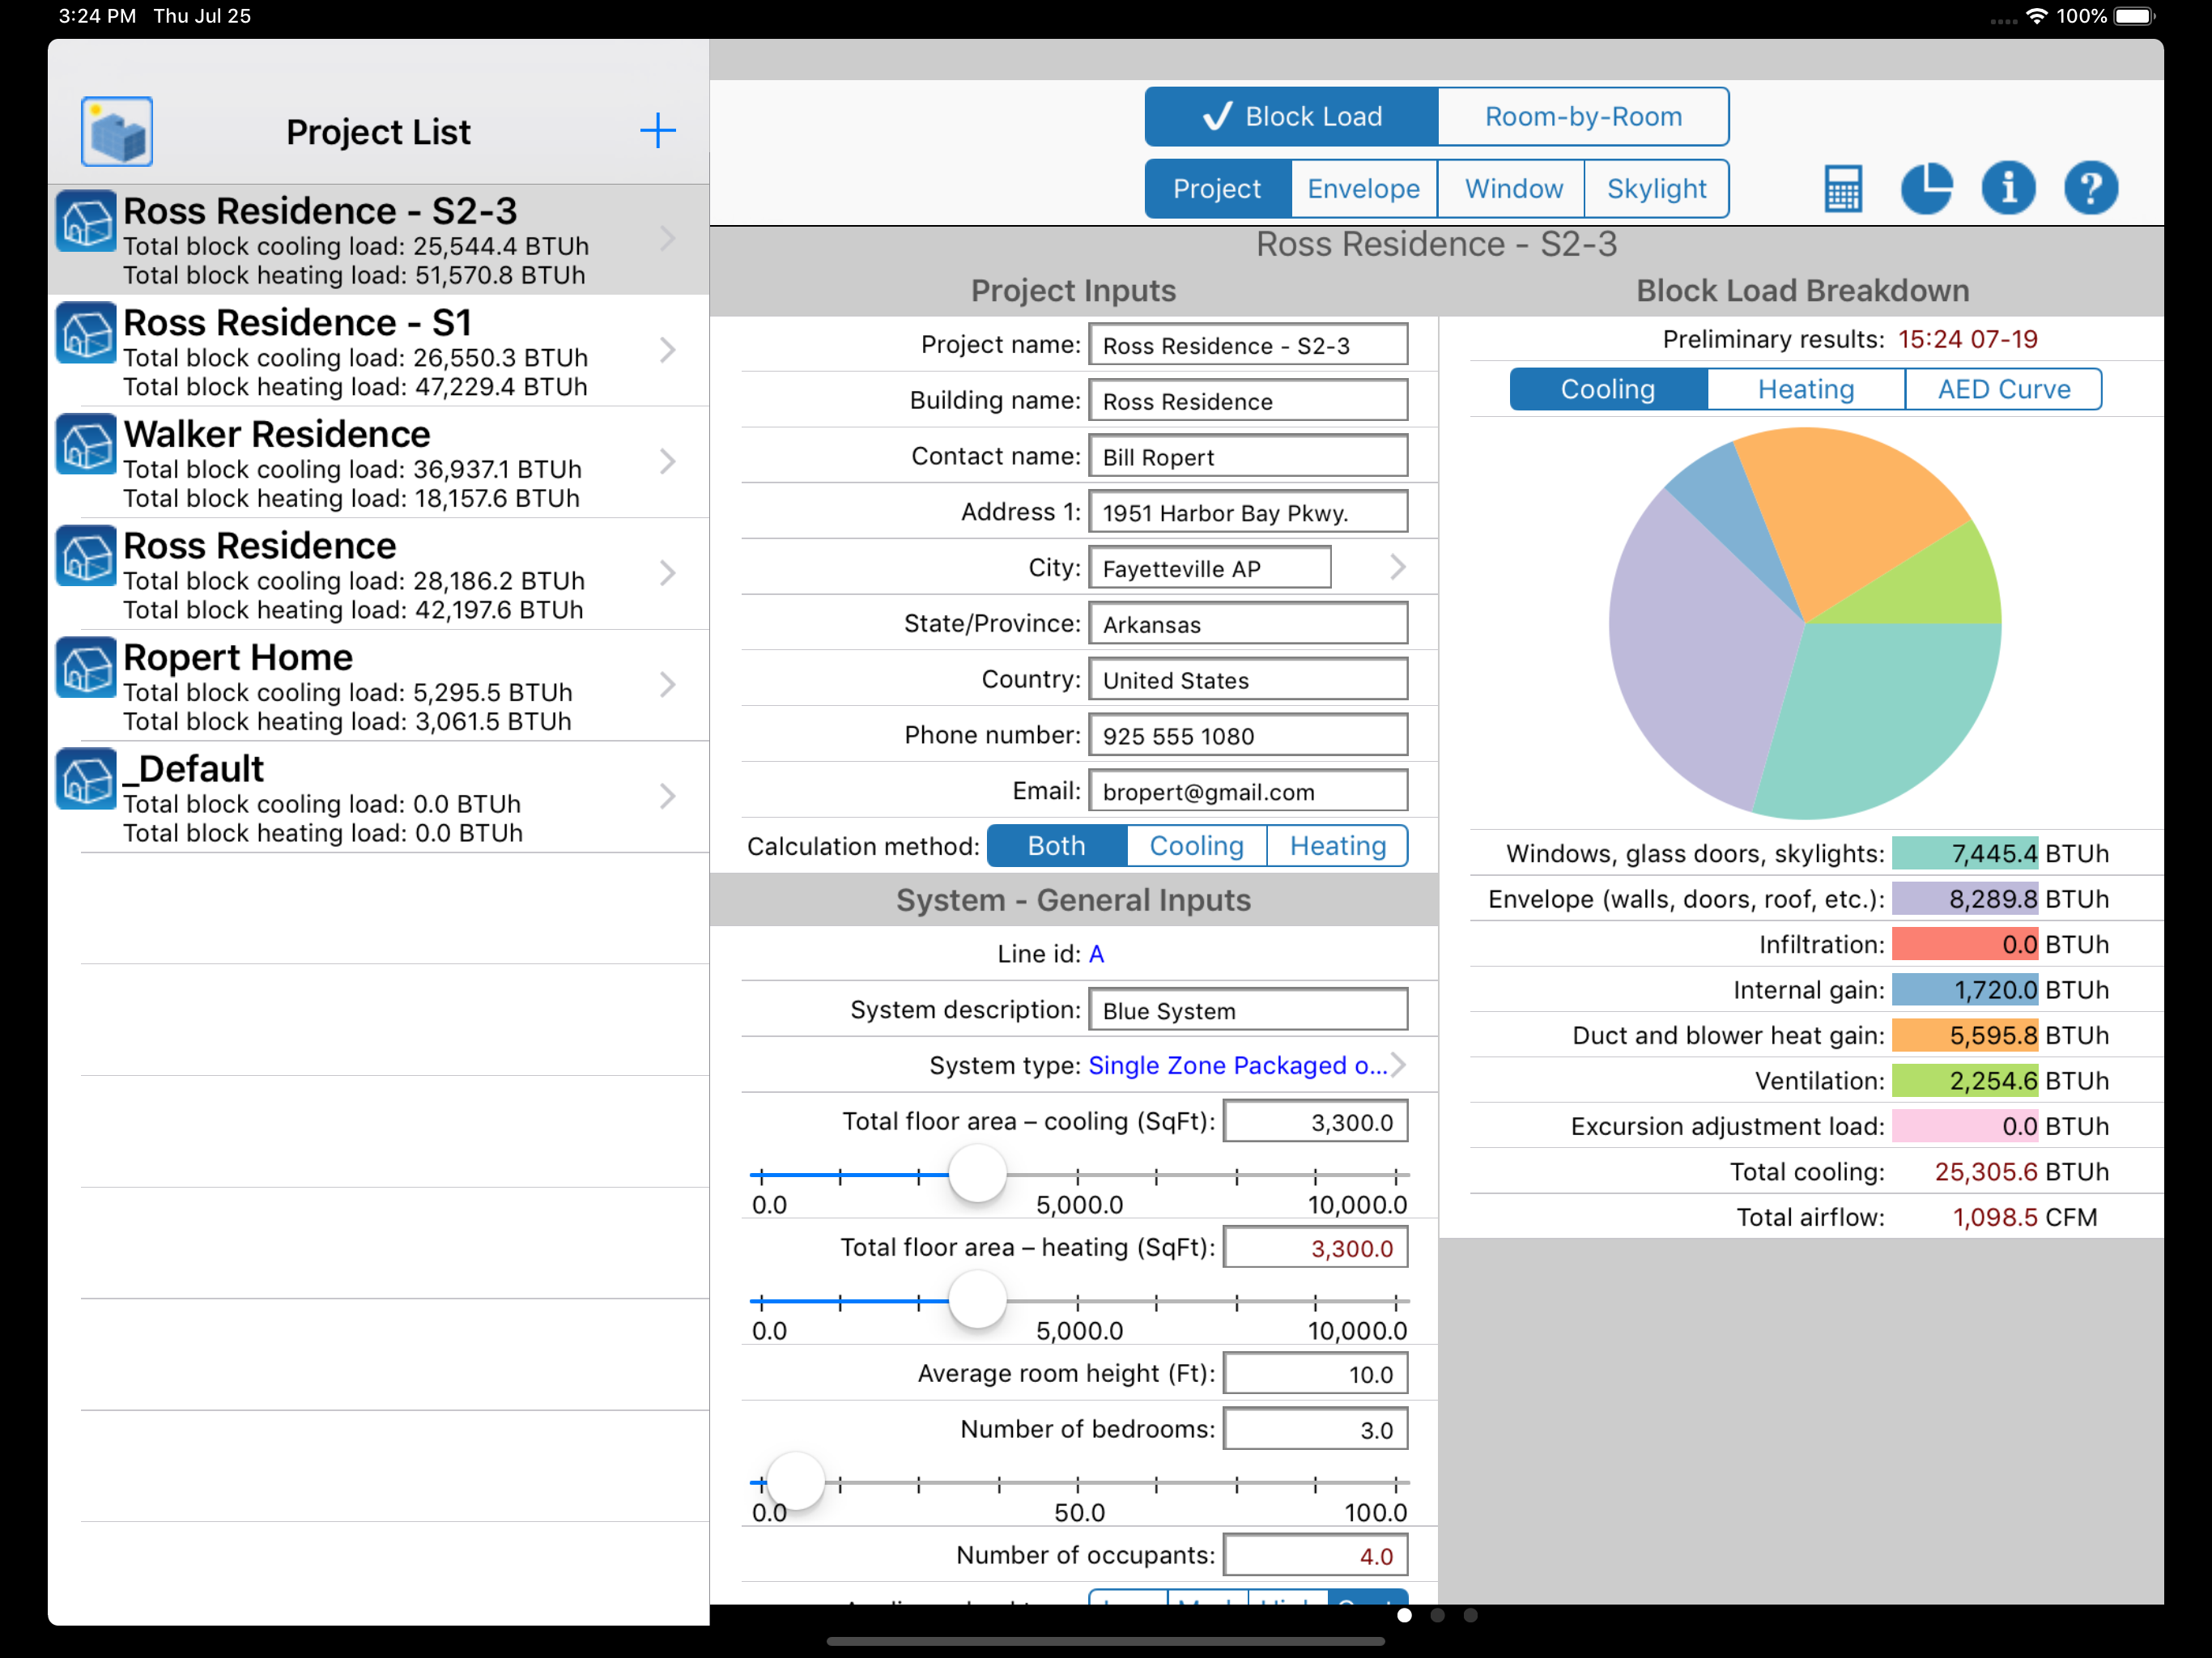
Task: Switch to Room-by-Room load mode
Action: click(x=1582, y=117)
